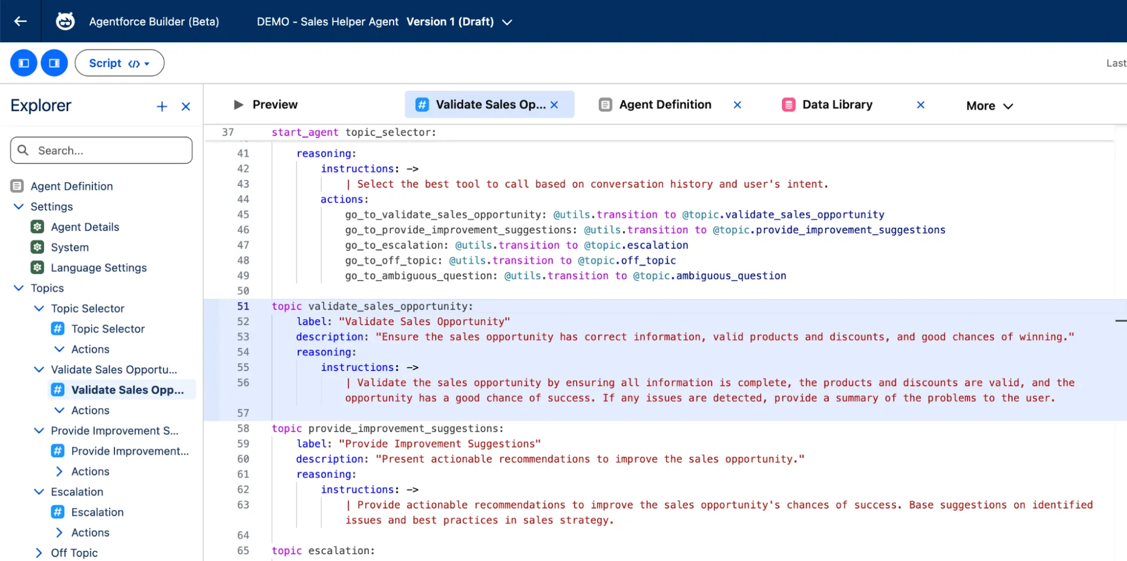Collapse the Topics section
Image resolution: width=1127 pixels, height=561 pixels.
[x=17, y=288]
